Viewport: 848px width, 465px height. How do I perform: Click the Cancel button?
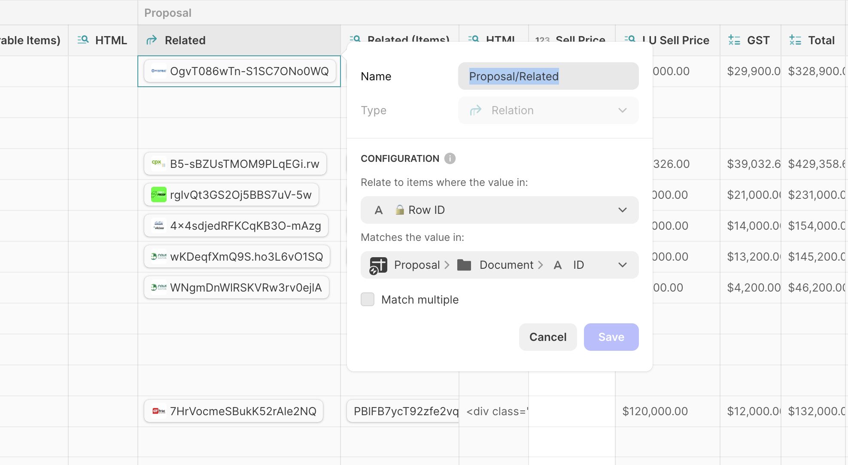coord(547,337)
